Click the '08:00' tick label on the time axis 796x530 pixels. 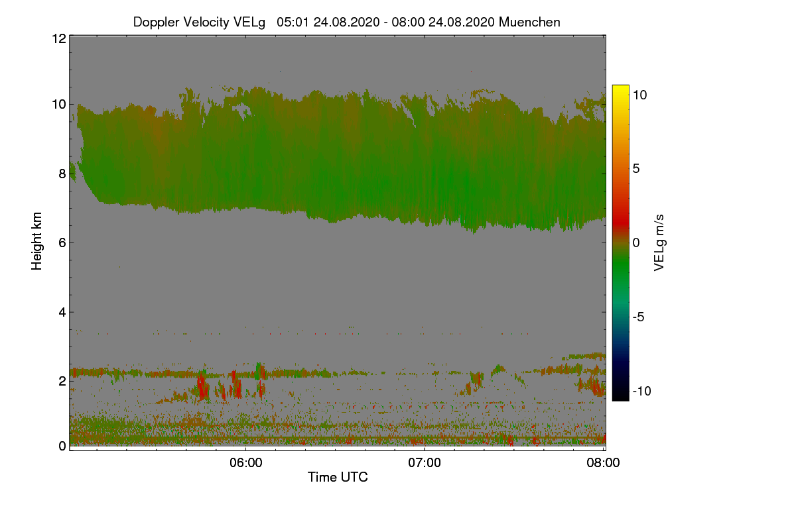coord(604,463)
